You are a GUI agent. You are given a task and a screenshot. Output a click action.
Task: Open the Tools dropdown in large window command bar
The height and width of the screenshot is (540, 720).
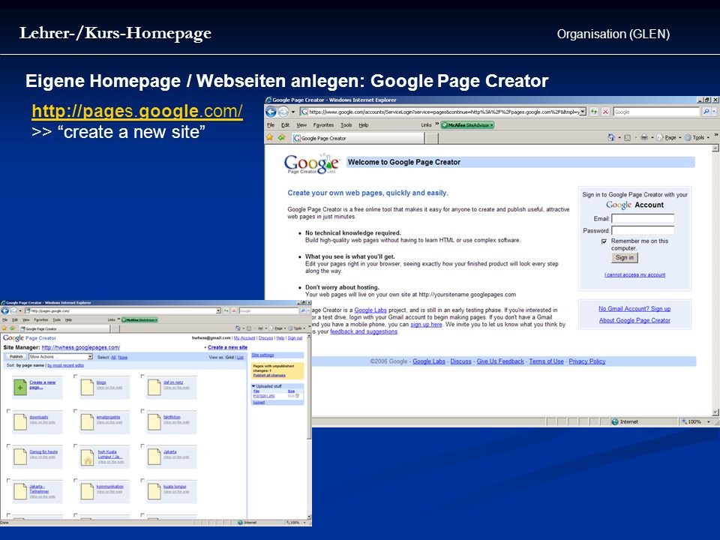coord(697,137)
